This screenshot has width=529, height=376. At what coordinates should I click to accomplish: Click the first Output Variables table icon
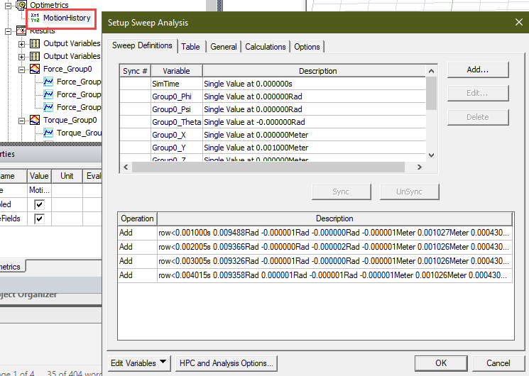(x=35, y=43)
